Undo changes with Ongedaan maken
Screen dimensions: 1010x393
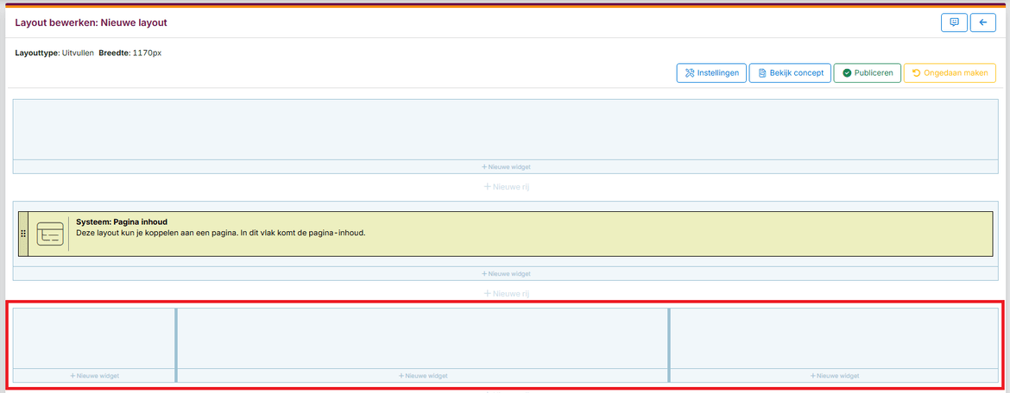coord(950,73)
